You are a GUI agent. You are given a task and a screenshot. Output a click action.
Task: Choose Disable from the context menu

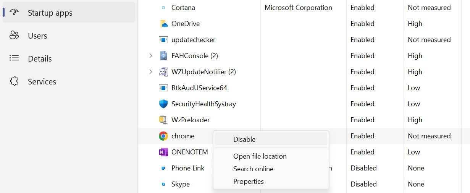point(244,139)
